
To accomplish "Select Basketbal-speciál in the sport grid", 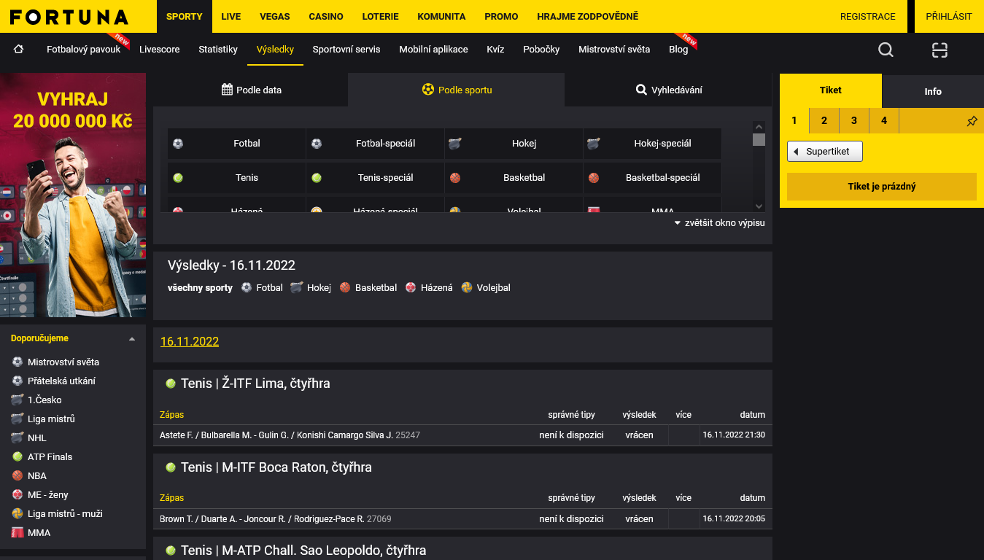I will pos(653,178).
